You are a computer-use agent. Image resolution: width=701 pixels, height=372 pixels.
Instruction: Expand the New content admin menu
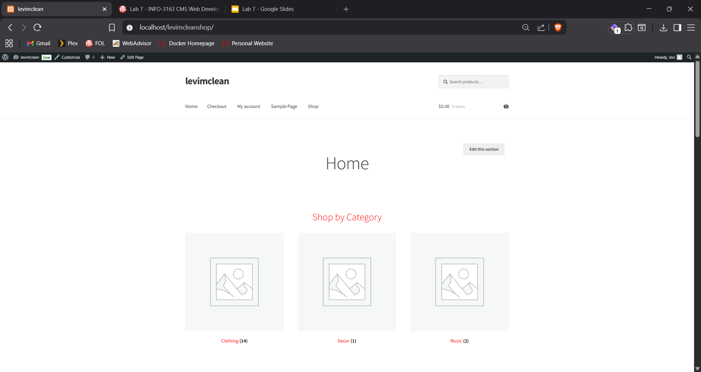[x=108, y=57]
